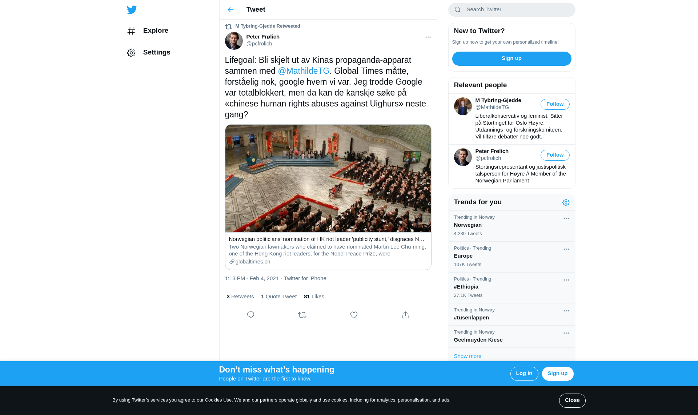The height and width of the screenshot is (415, 698).
Task: Open Explore from the sidebar
Action: tap(148, 31)
